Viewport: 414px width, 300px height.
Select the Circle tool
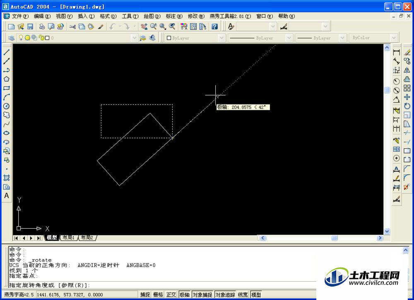point(7,106)
